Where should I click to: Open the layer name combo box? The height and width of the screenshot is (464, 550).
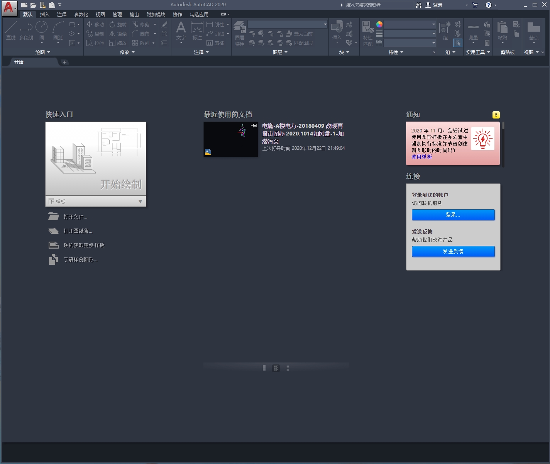288,24
